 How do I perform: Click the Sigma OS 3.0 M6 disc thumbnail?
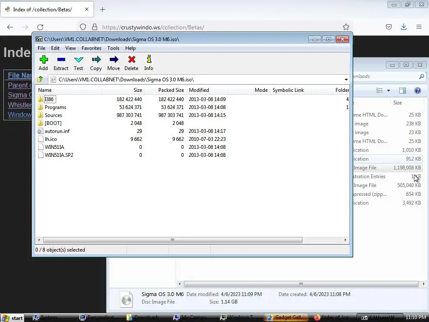point(127,299)
